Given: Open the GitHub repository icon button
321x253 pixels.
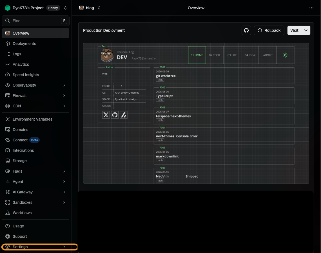Looking at the screenshot, I should pyautogui.click(x=246, y=30).
